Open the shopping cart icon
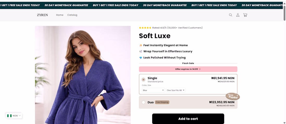286x124 pixels. click(x=245, y=15)
